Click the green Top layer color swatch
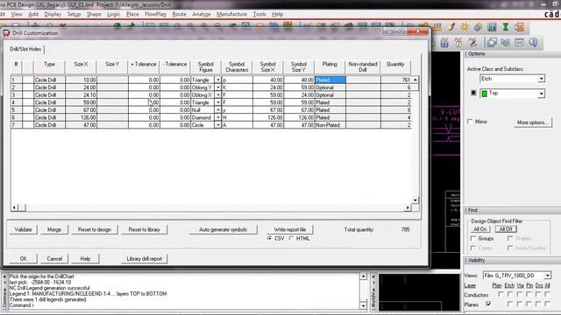Image resolution: width=561 pixels, height=315 pixels. 485,94
